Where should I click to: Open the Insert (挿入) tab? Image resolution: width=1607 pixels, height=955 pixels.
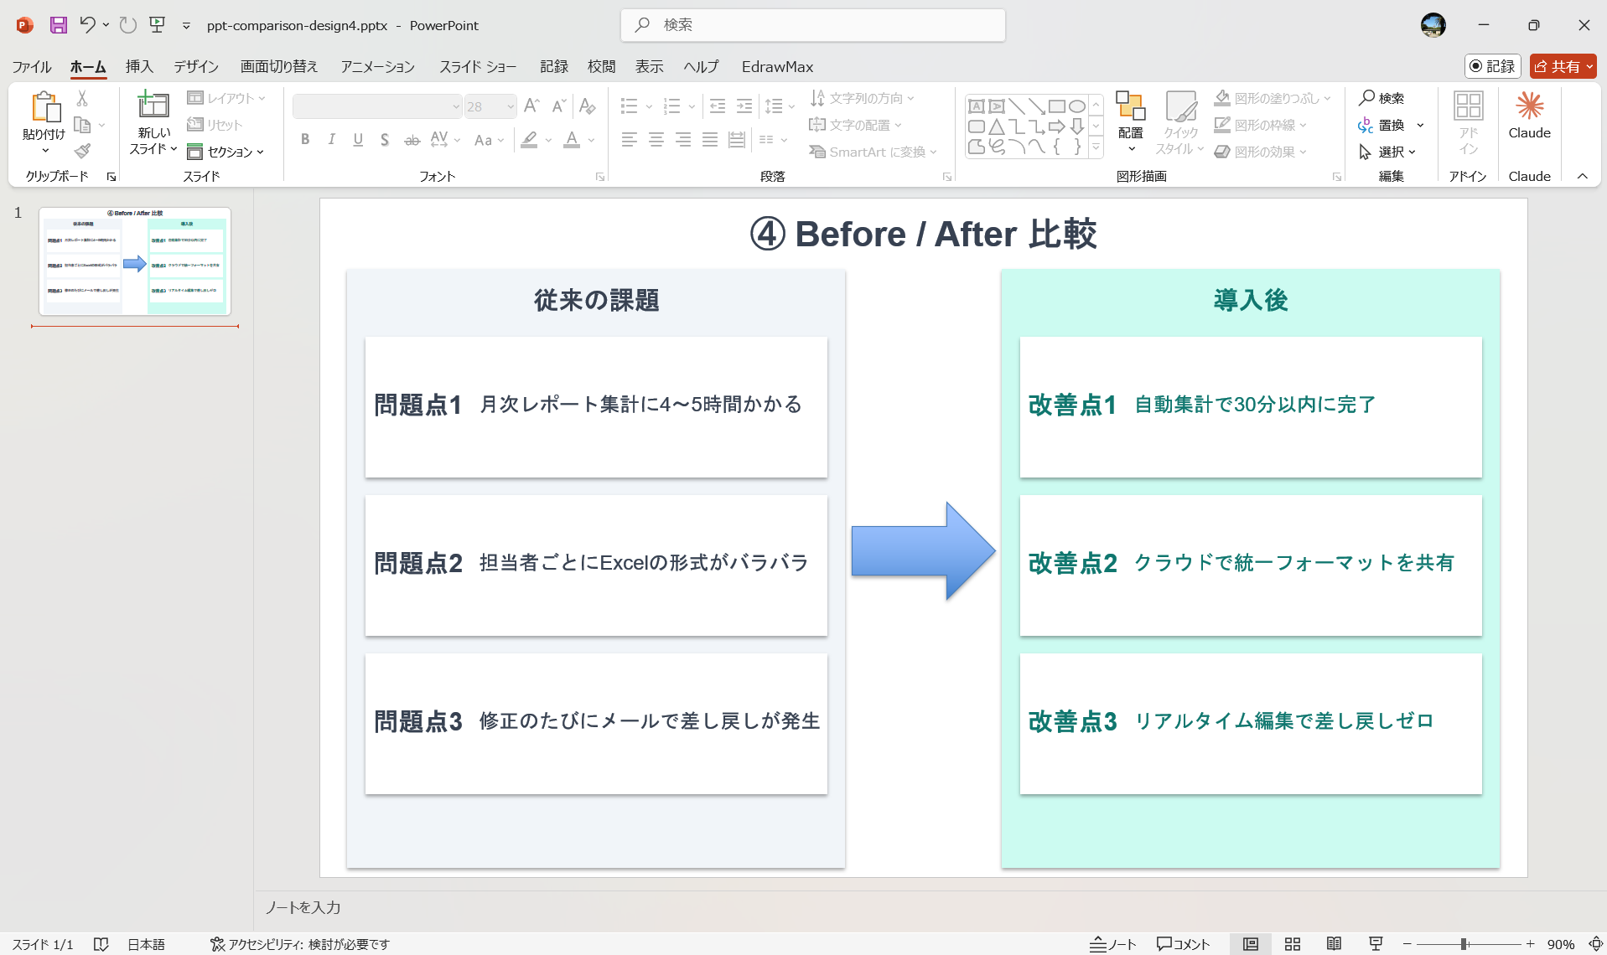point(139,66)
